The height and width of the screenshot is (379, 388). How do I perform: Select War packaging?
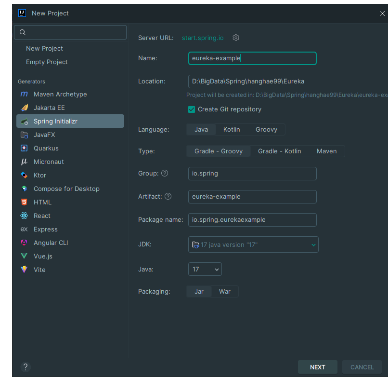tap(225, 292)
